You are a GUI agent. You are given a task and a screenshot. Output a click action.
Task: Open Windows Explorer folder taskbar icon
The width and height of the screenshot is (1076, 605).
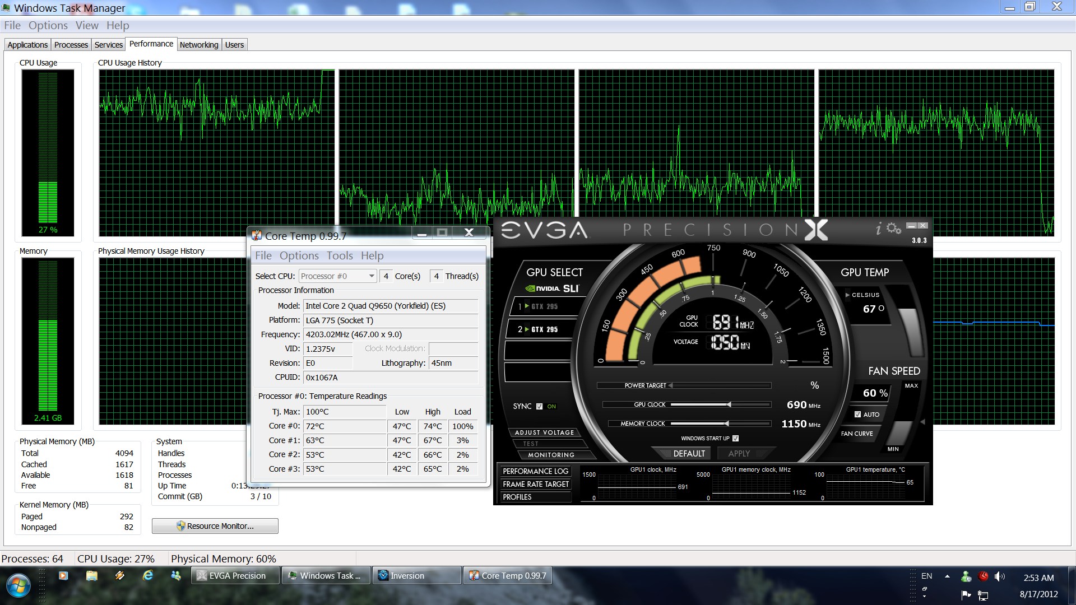pos(92,575)
